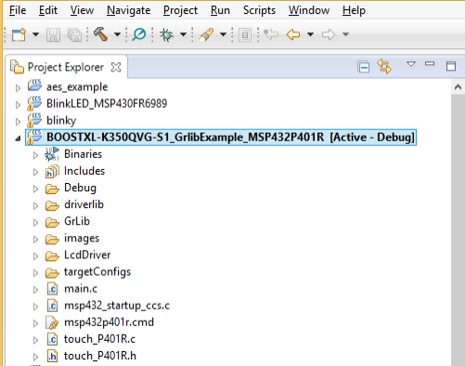Open the View menu
Screen dimensions: 465x366
[82, 10]
